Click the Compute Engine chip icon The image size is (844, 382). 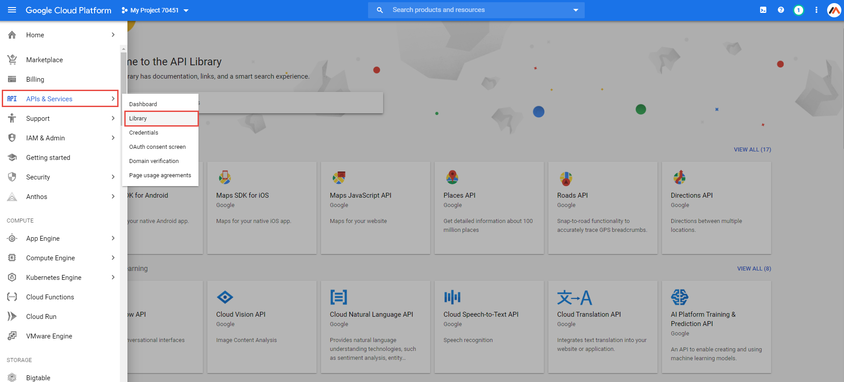click(12, 258)
